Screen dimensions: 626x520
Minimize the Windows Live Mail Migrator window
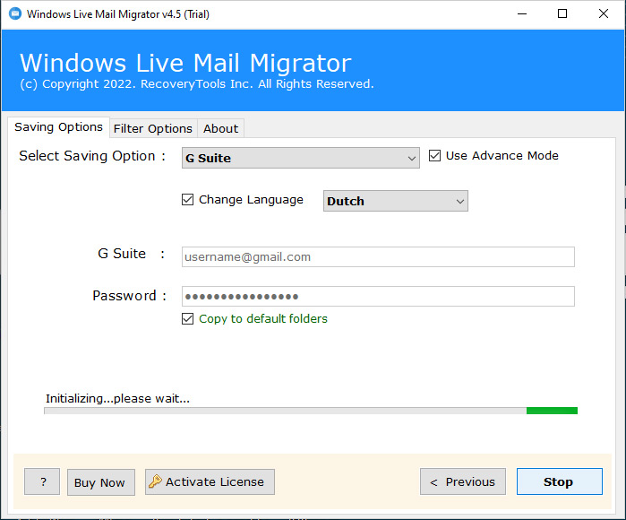click(x=522, y=13)
